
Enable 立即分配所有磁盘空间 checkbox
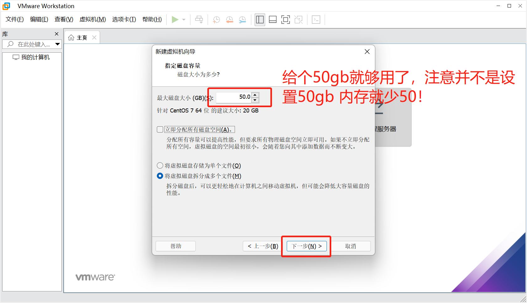coord(160,129)
